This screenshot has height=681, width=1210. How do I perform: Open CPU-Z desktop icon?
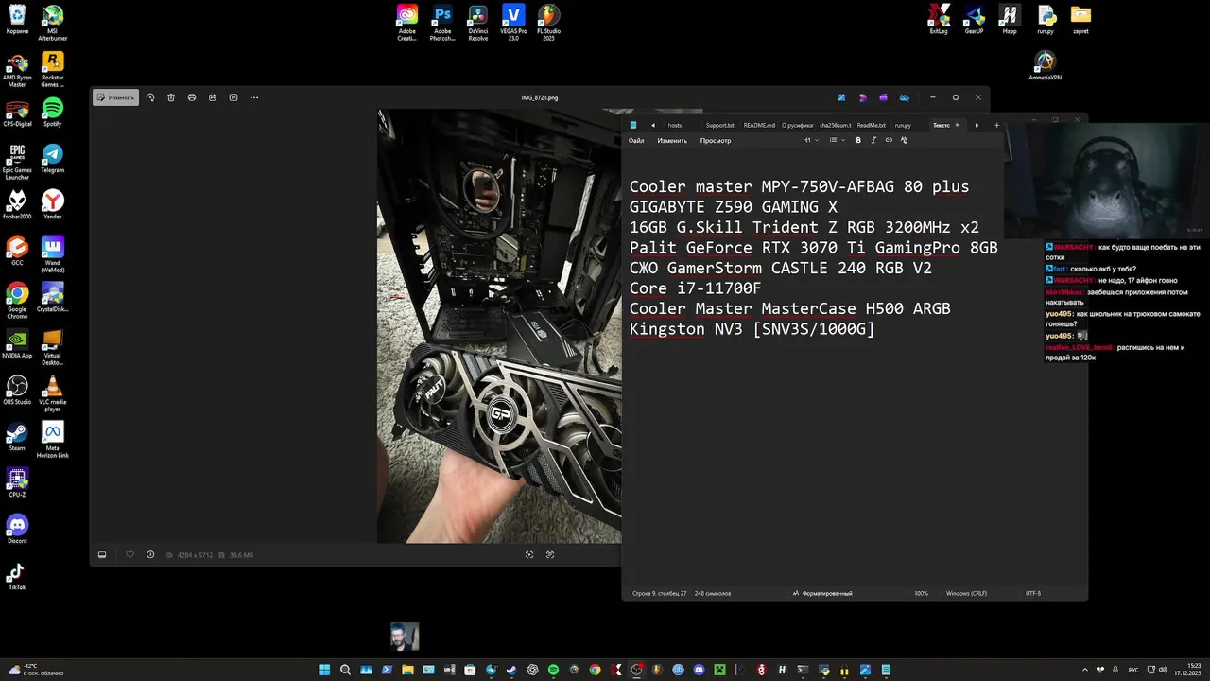[x=17, y=483]
